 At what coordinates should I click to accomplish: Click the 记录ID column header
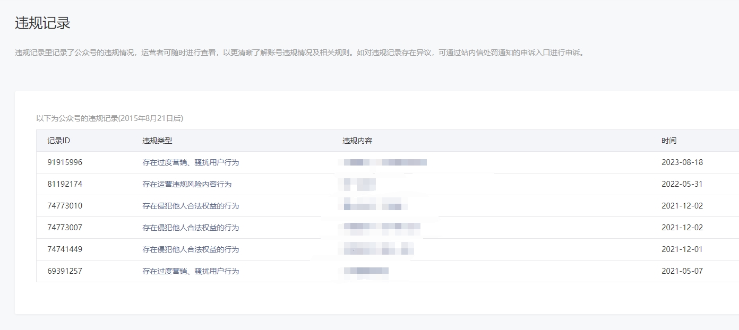pyautogui.click(x=58, y=141)
